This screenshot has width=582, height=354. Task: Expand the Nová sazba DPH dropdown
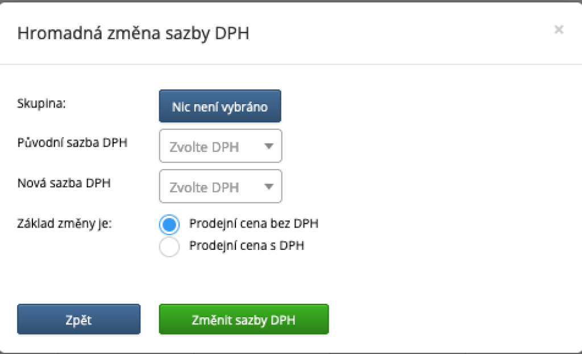pyautogui.click(x=221, y=187)
